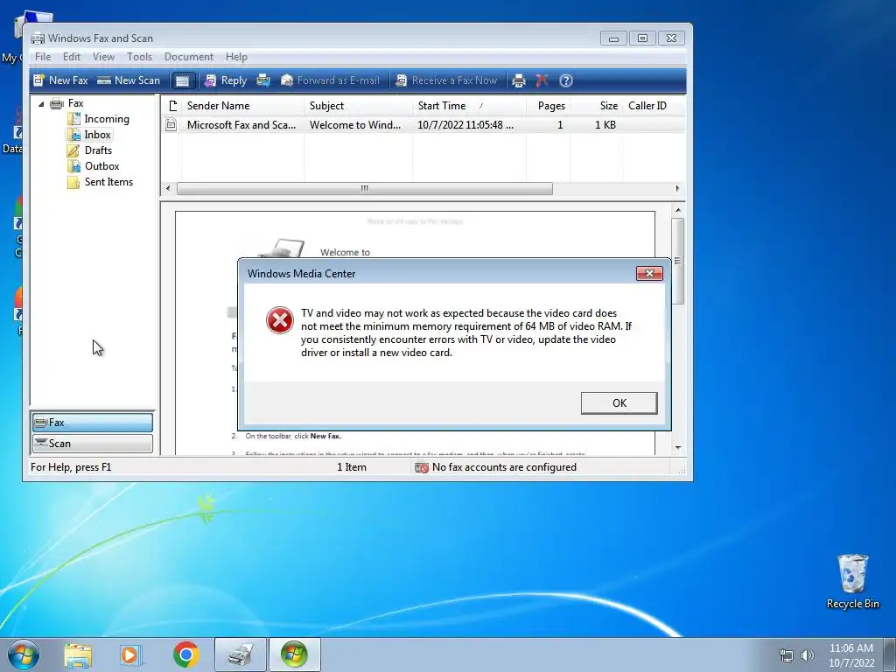
Task: Open the Tools menu
Action: pos(139,57)
